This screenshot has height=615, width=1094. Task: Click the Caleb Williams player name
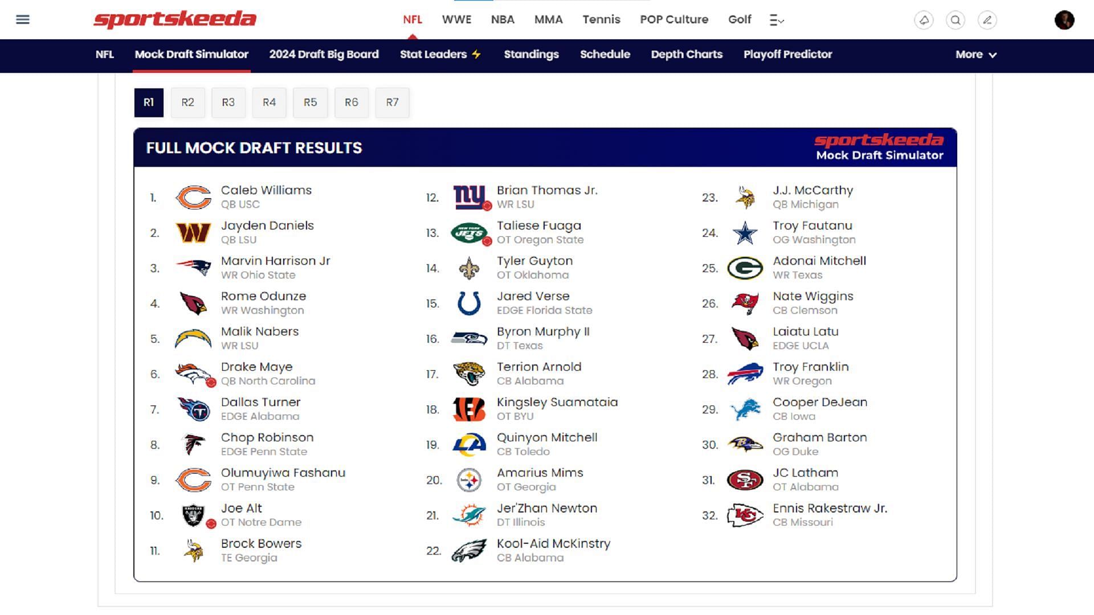point(266,190)
